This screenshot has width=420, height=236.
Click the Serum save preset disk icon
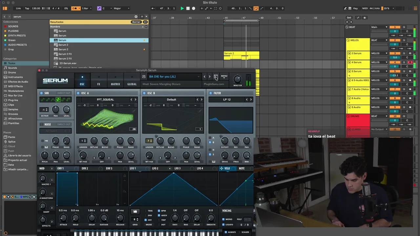144,77
